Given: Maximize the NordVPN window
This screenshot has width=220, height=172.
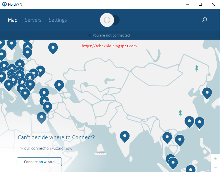Looking at the screenshot, I should pyautogui.click(x=200, y=4).
